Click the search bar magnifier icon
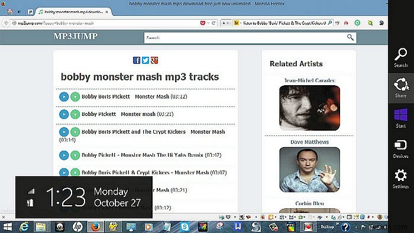 330,23
